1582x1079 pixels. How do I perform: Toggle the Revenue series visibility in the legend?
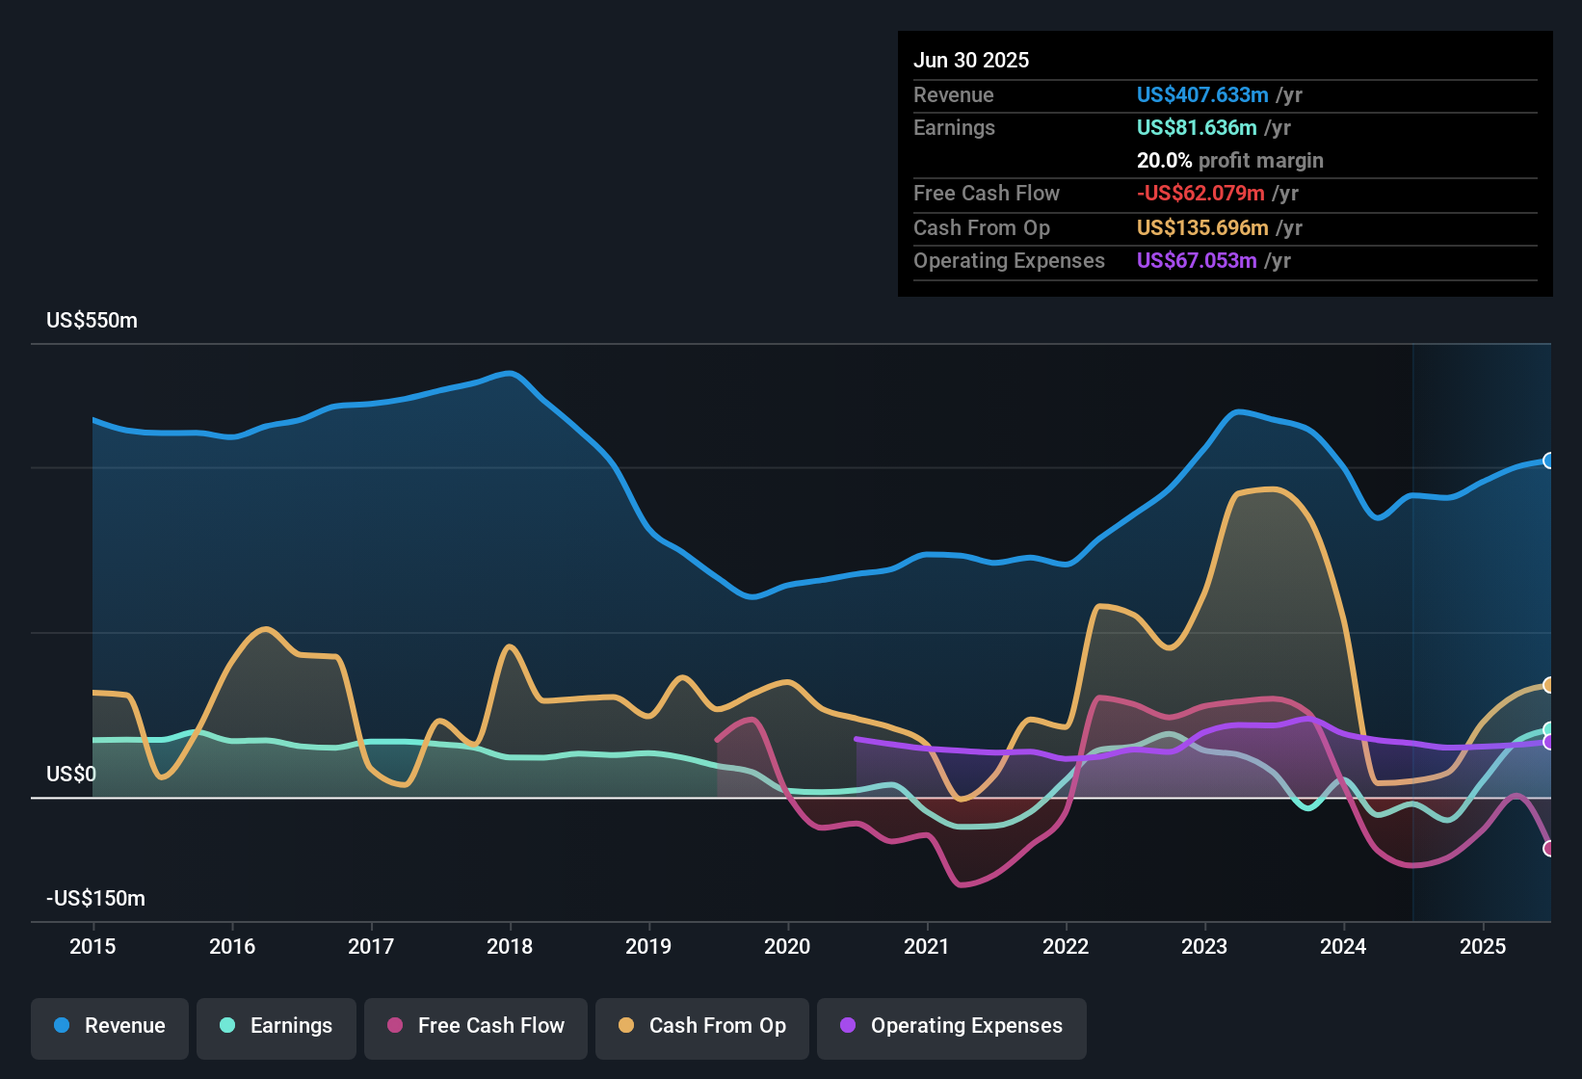(x=109, y=1026)
